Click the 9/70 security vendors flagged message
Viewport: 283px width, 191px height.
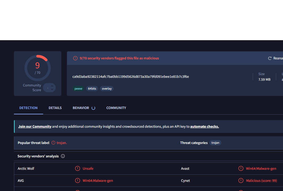pos(119,58)
